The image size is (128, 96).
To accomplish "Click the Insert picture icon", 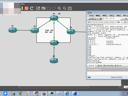I will tap(43, 8).
